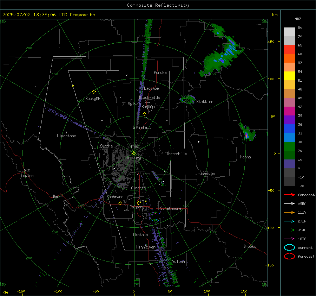
Task: Click the red forecast arrow legend icon
Action: (289, 195)
